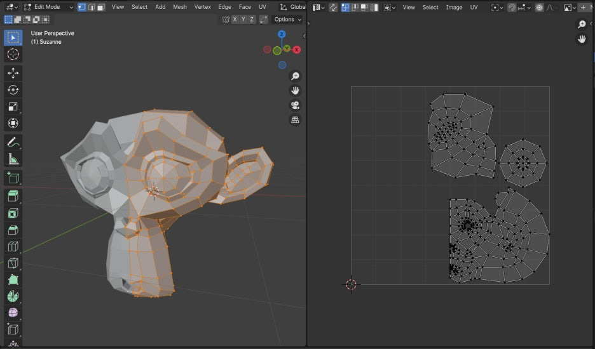Select the Knife tool

pyautogui.click(x=13, y=263)
